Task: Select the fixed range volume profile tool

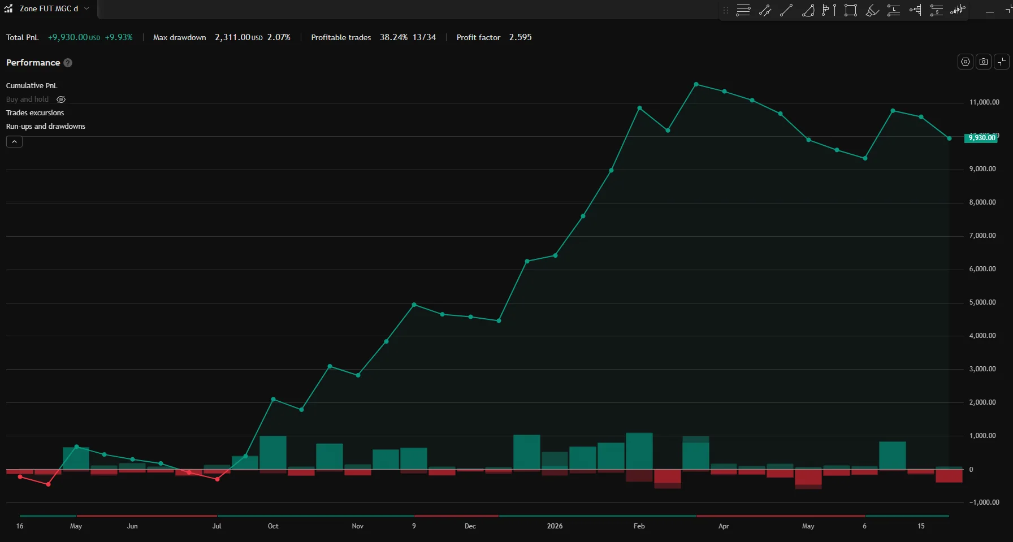Action: pyautogui.click(x=829, y=10)
